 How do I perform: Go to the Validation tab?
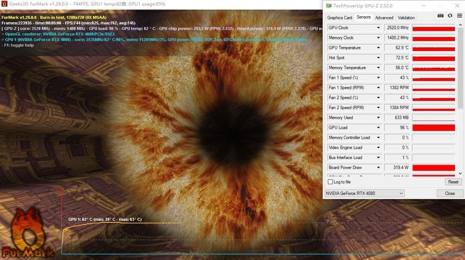406,17
